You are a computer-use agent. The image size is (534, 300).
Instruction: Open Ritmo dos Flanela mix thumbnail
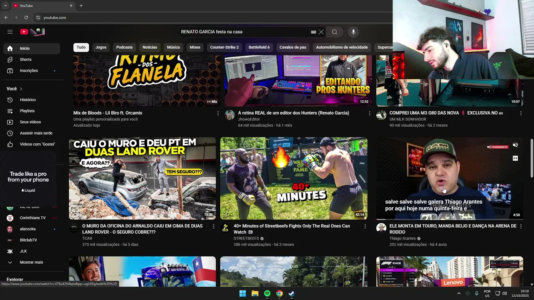click(x=146, y=81)
